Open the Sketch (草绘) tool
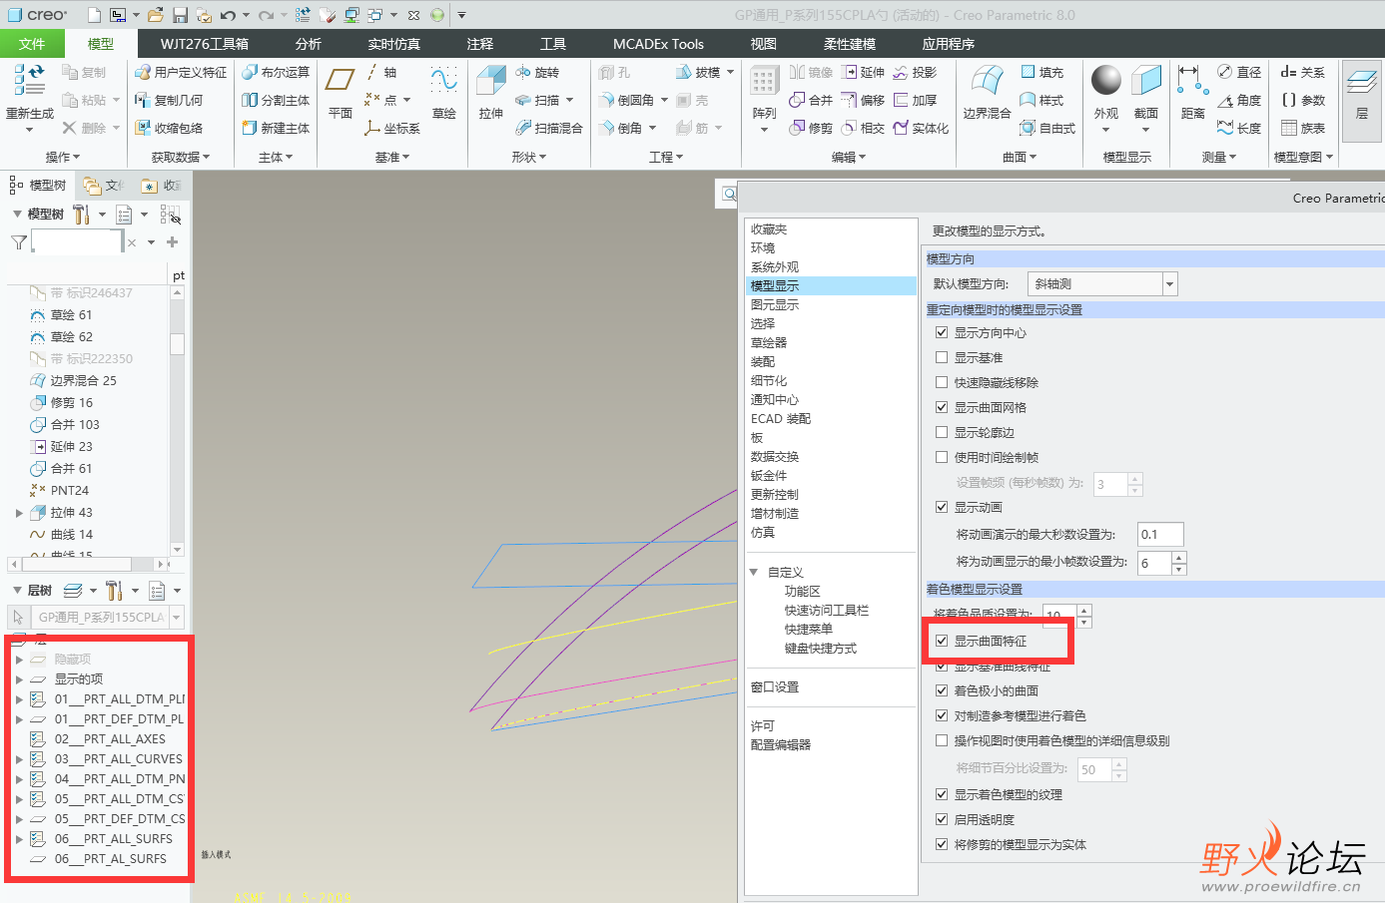The width and height of the screenshot is (1385, 903). point(444,93)
